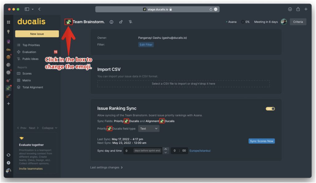316x183 pixels.
Task: Go to Next tip
Action: click(34, 128)
